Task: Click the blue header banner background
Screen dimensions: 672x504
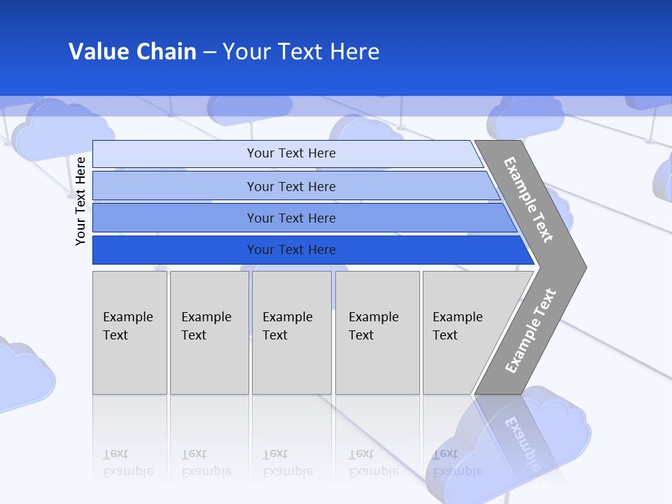Action: tap(336, 48)
